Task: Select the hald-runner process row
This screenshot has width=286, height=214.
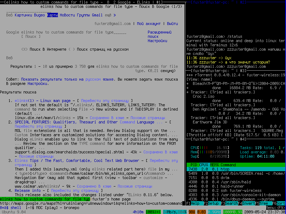Action: point(236,186)
